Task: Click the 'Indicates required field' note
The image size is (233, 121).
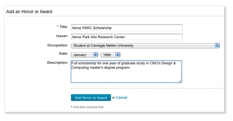Action: click(x=89, y=107)
